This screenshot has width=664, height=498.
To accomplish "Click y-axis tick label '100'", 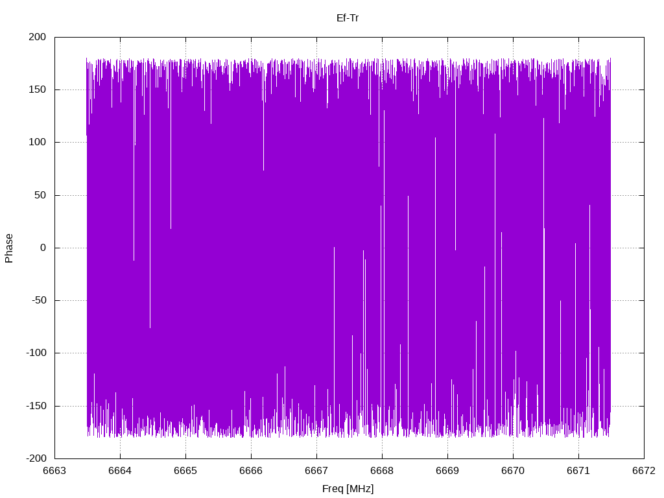I will point(37,142).
